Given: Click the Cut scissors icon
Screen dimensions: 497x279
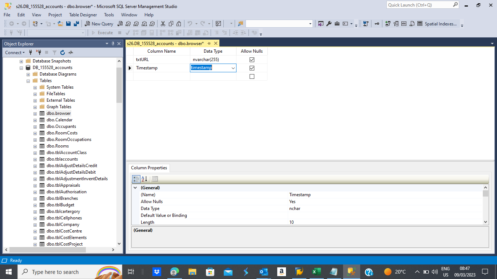Looking at the screenshot, I should pos(163,24).
